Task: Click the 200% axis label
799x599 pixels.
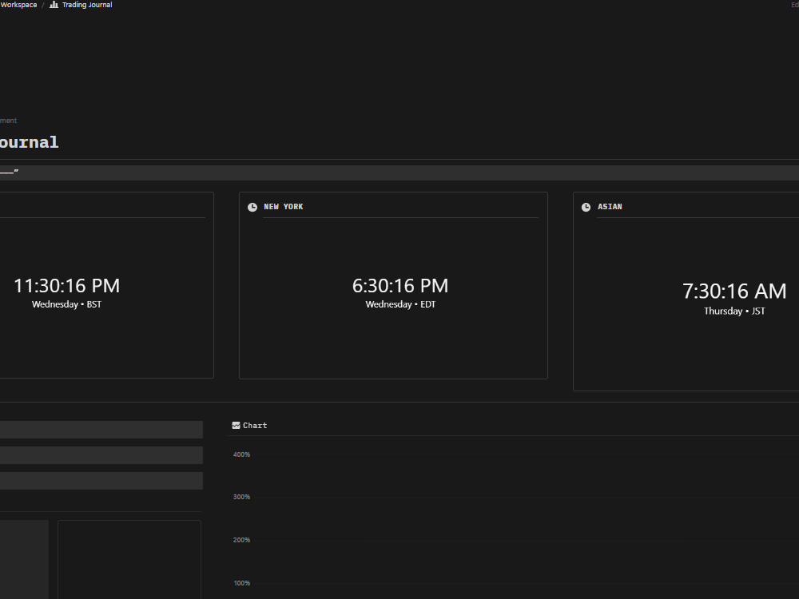Action: pyautogui.click(x=241, y=540)
